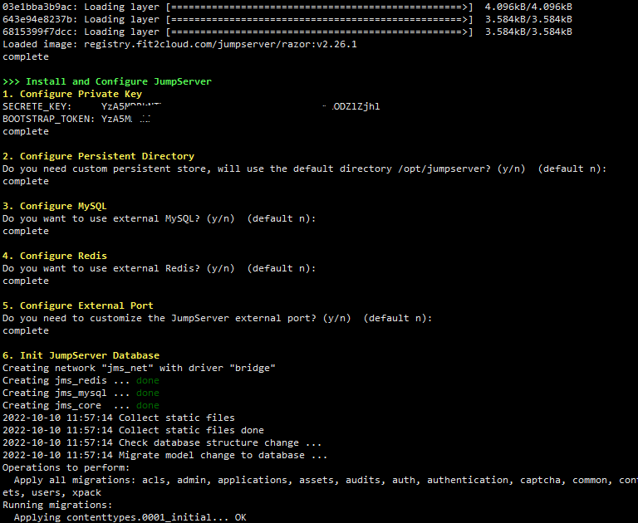Click the 'Collect static files done' line
This screenshot has height=523, width=638.
coord(133,430)
